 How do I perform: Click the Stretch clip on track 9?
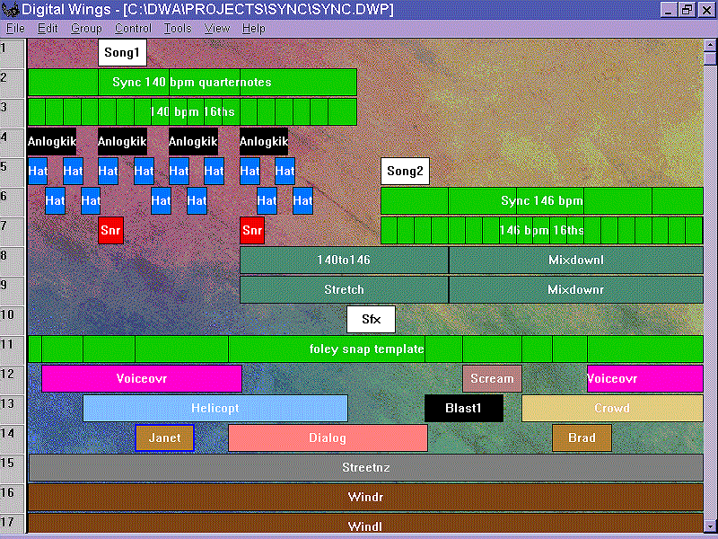tap(344, 290)
